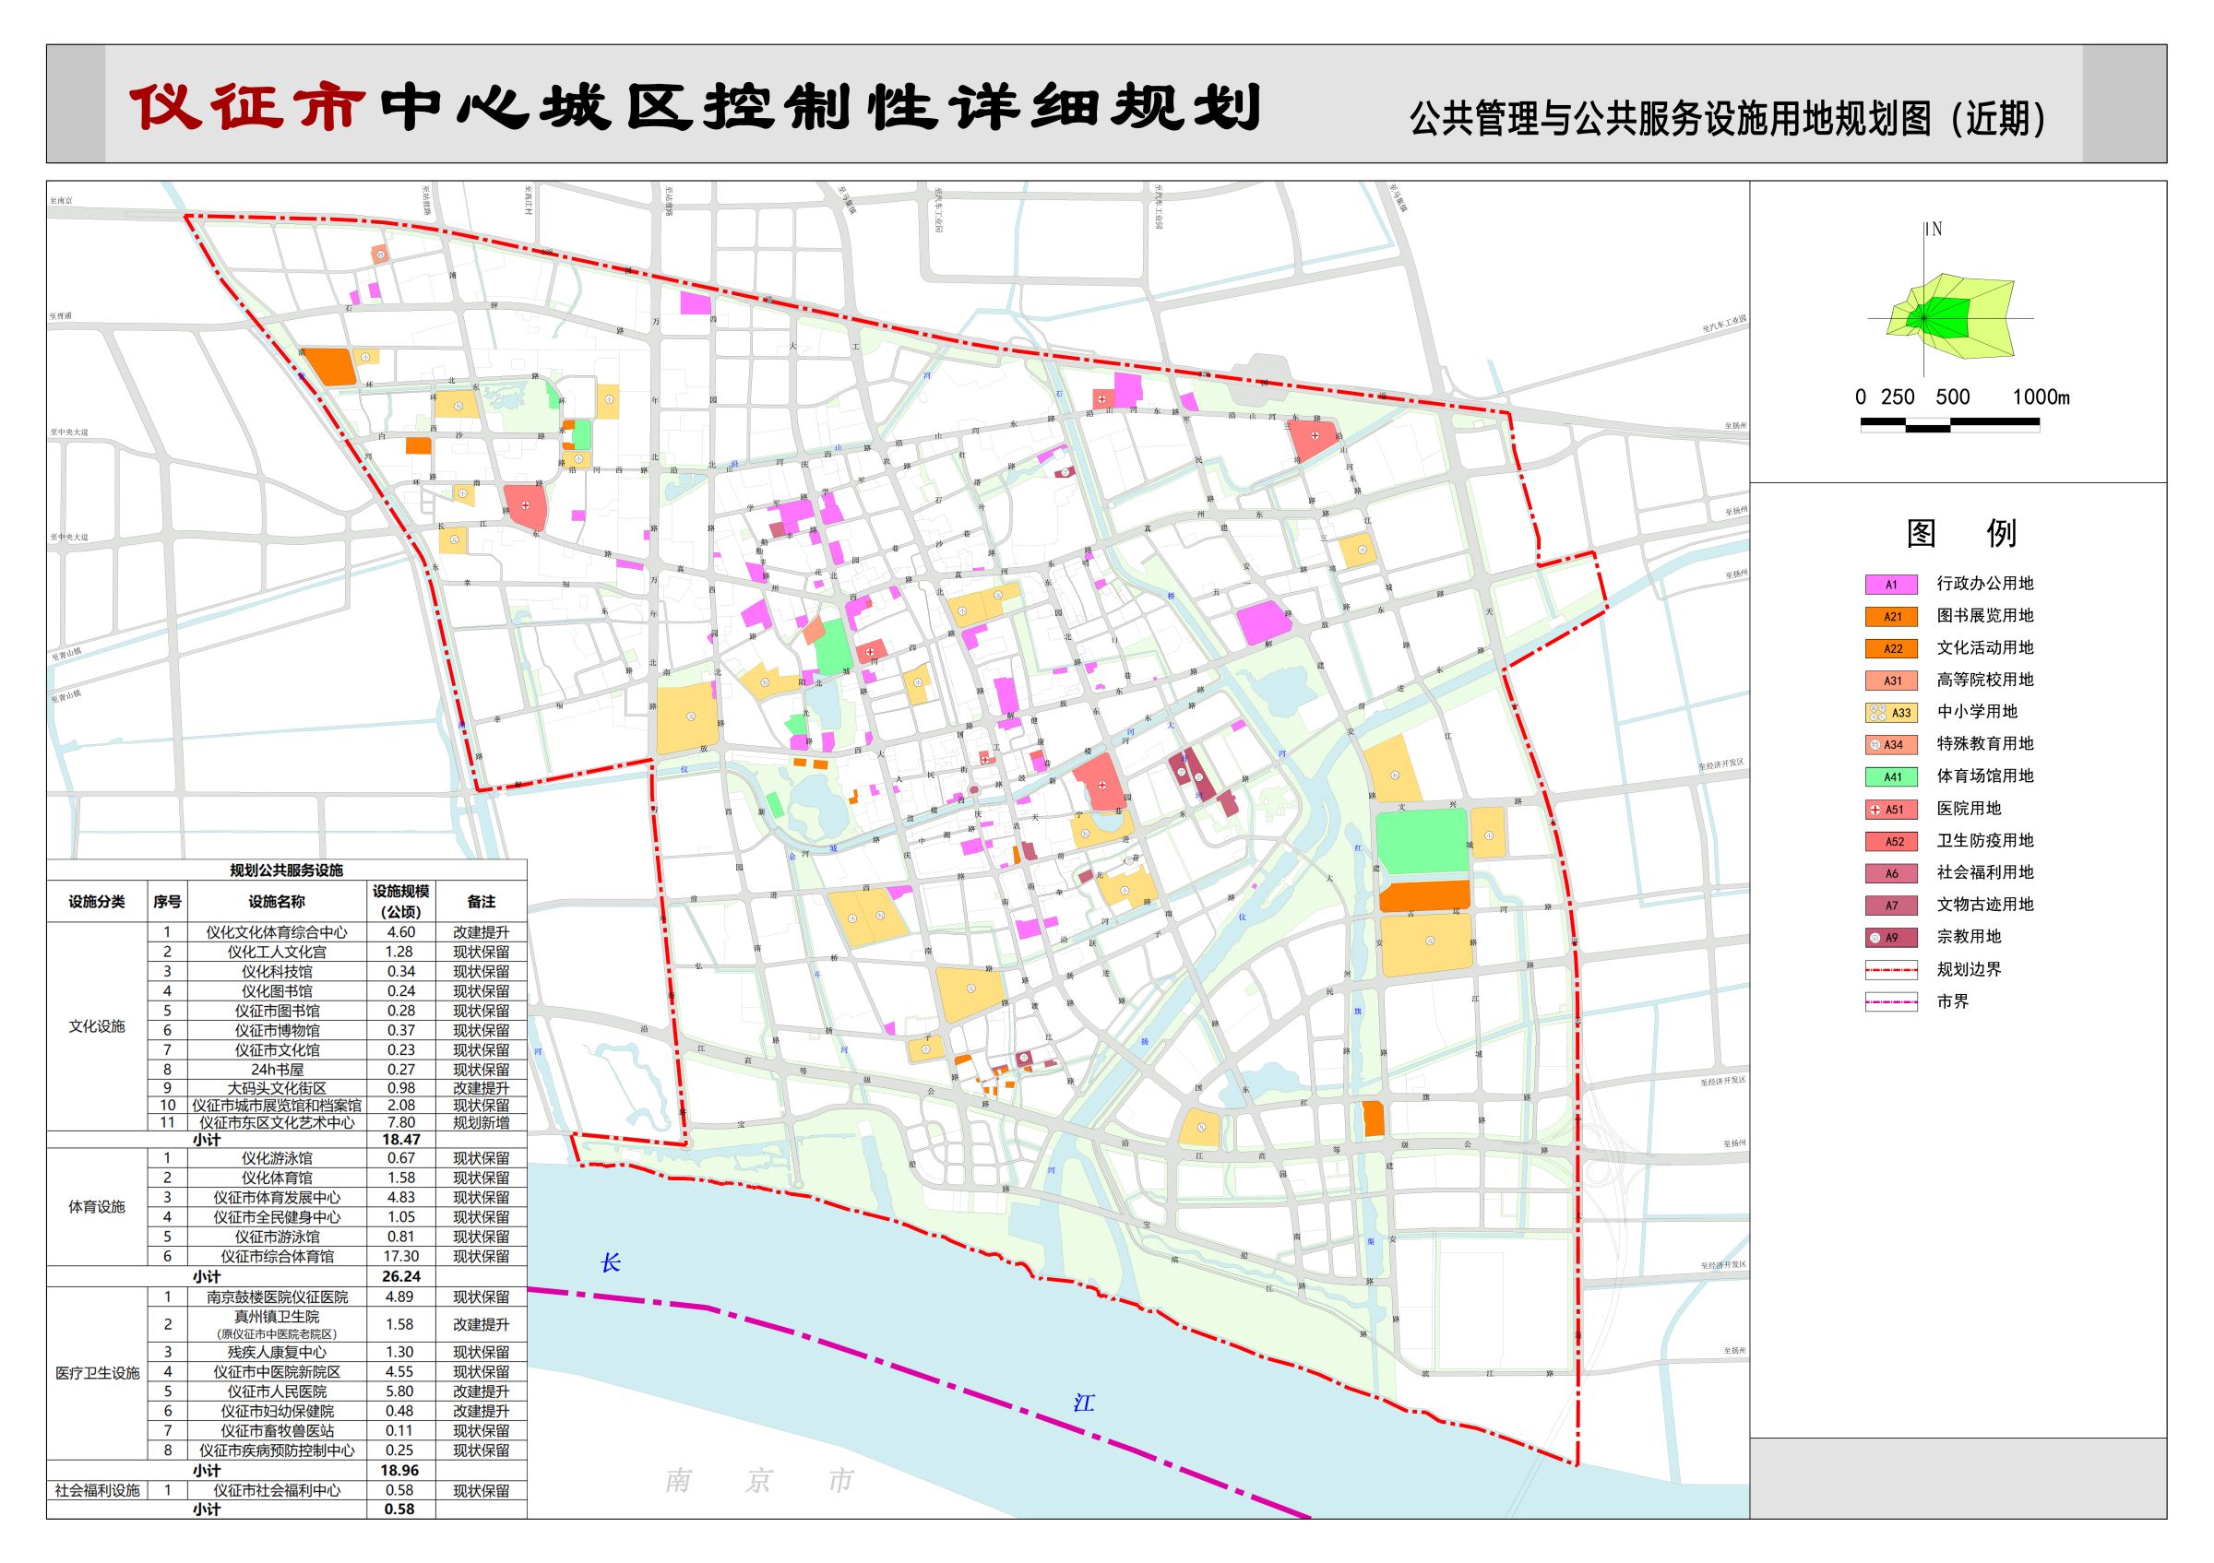2214x1563 pixels.
Task: Select the 仪化文化体育综合中心 table row name
Action: (x=277, y=933)
